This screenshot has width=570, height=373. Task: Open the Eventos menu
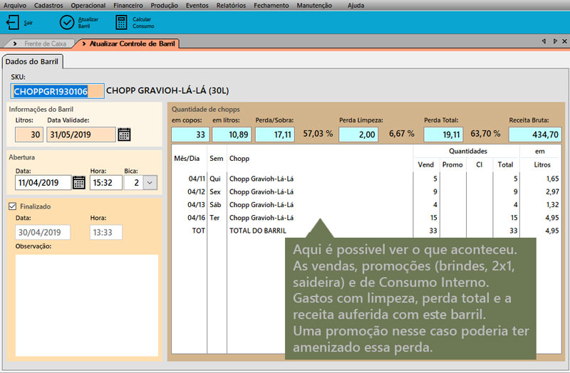point(197,6)
